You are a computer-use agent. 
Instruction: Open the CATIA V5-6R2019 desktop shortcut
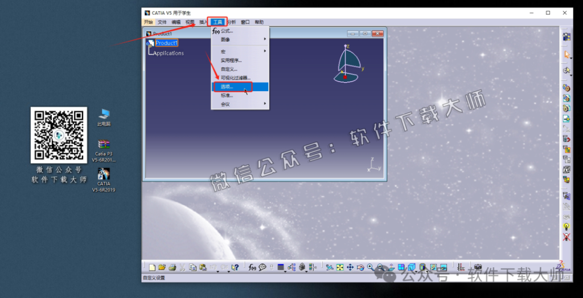click(x=104, y=179)
